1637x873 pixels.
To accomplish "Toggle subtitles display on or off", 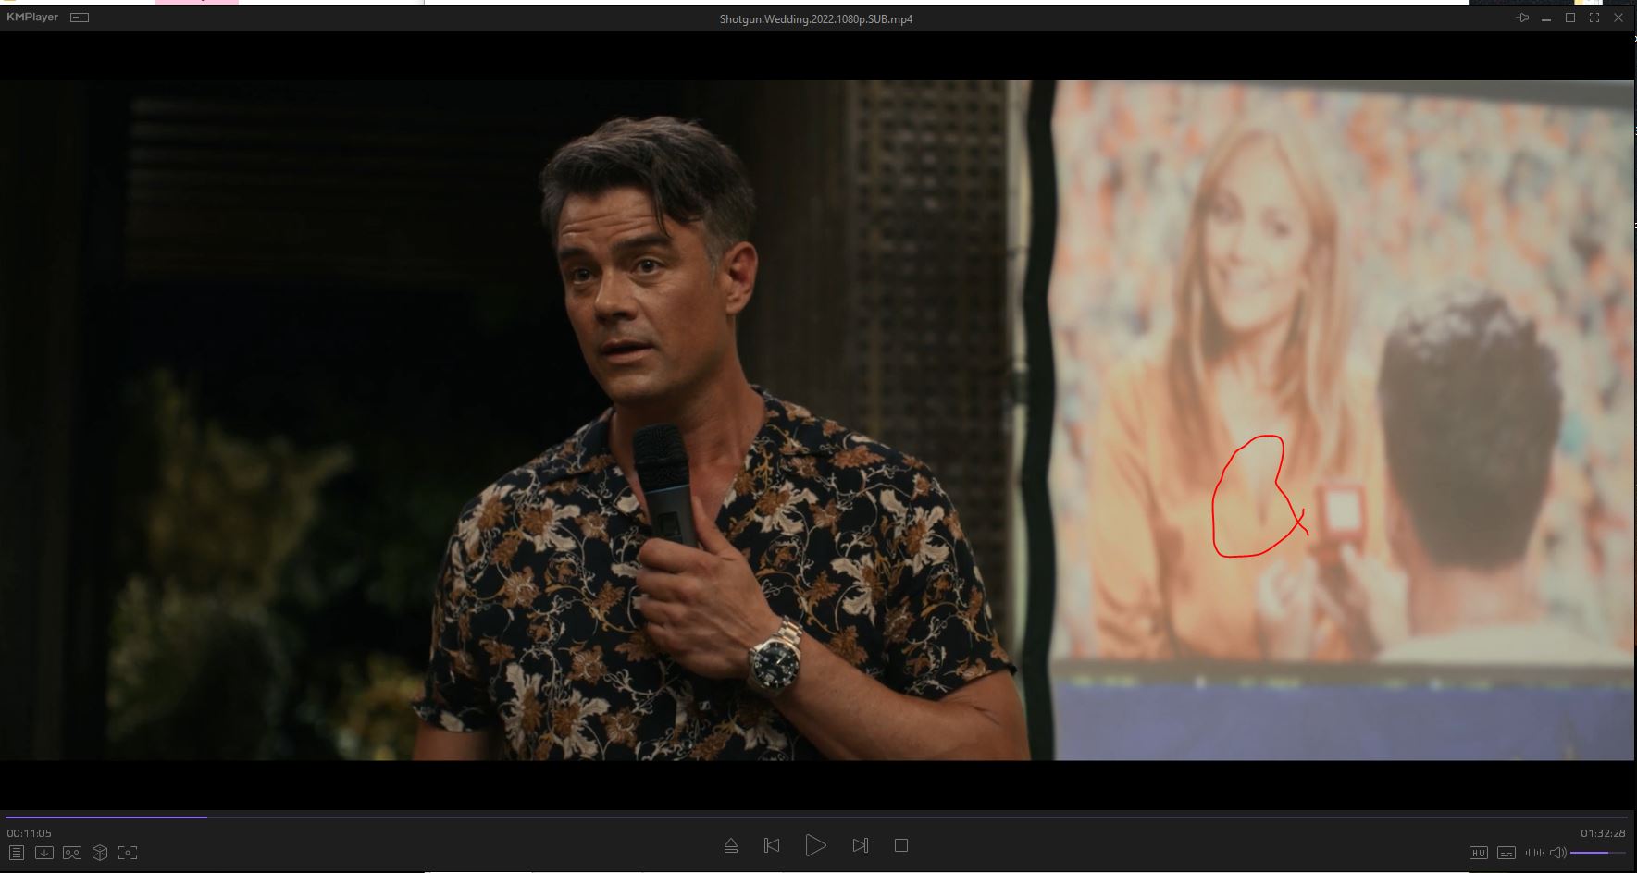I will click(1507, 853).
